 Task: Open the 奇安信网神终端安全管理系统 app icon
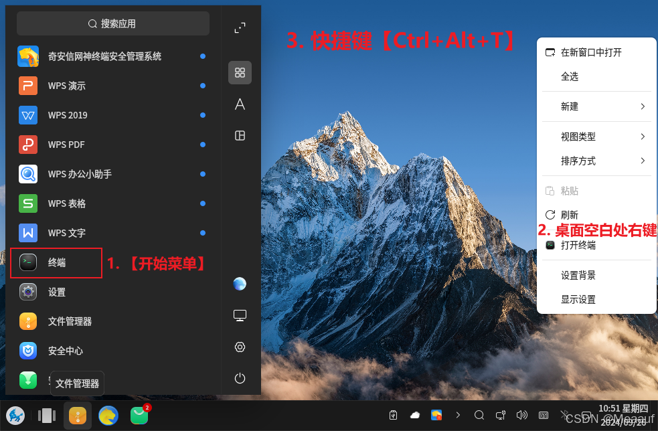[28, 56]
